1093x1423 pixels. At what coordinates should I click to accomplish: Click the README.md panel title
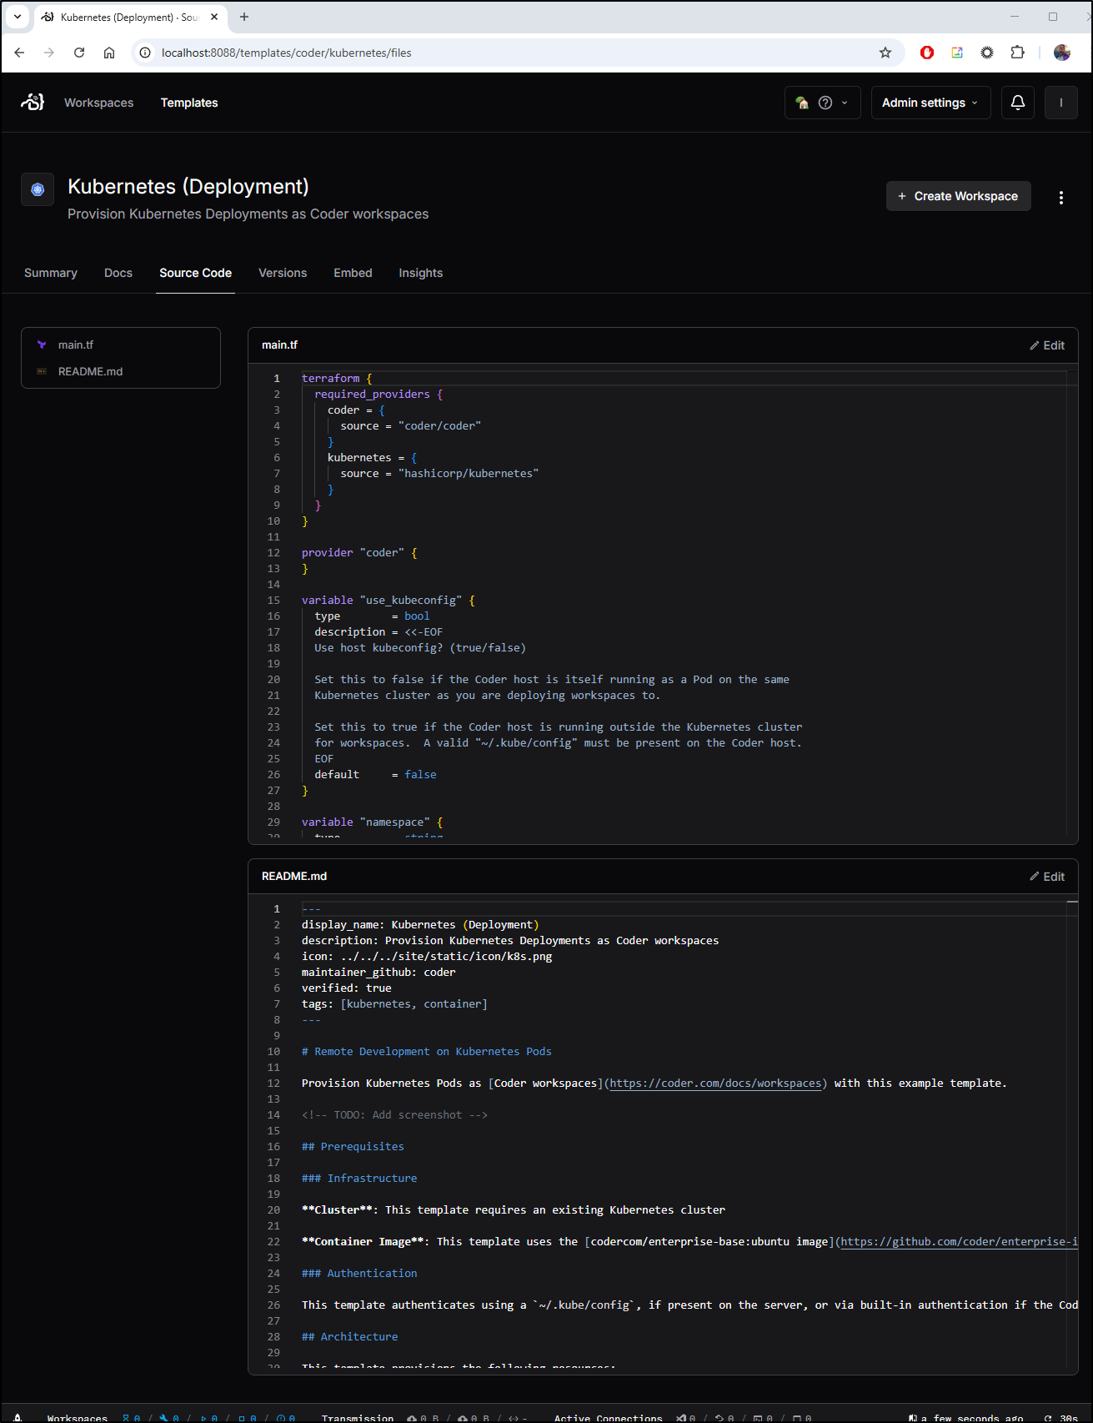(294, 877)
